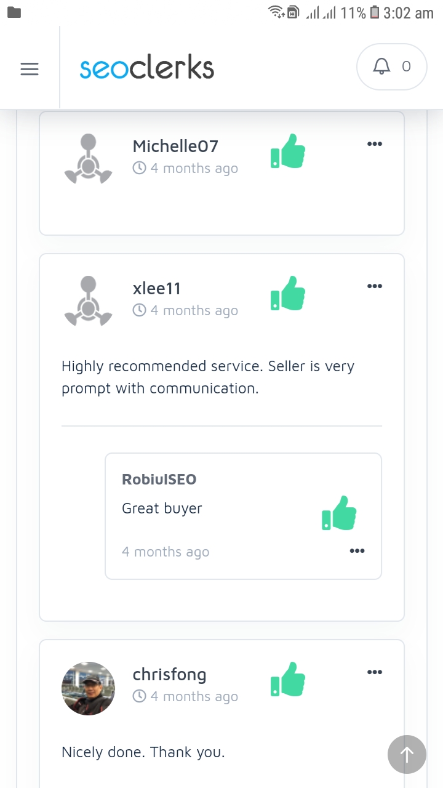Viewport: 443px width, 788px height.
Task: Tap the thumbs-up icon in RobiulSEO's reply
Action: pyautogui.click(x=339, y=513)
